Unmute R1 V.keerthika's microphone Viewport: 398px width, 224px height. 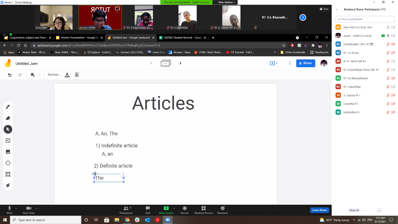point(388,87)
